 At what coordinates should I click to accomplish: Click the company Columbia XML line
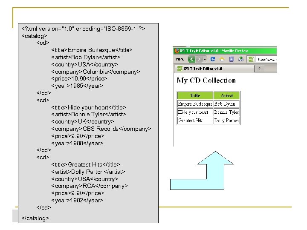coord(96,72)
